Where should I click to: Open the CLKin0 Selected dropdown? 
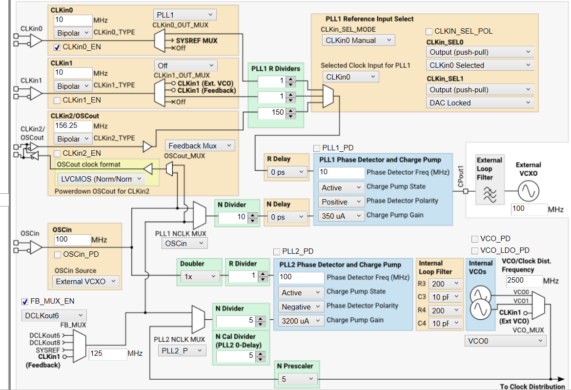(x=480, y=65)
